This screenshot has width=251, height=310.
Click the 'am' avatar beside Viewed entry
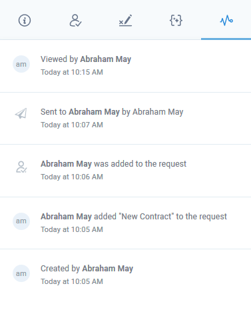pos(21,64)
